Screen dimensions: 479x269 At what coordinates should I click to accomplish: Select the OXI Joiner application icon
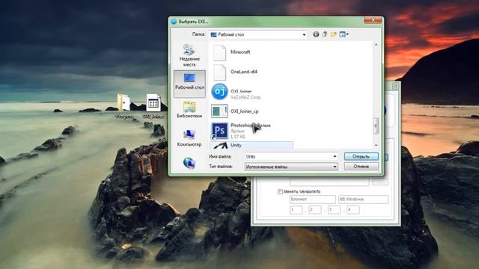(219, 91)
